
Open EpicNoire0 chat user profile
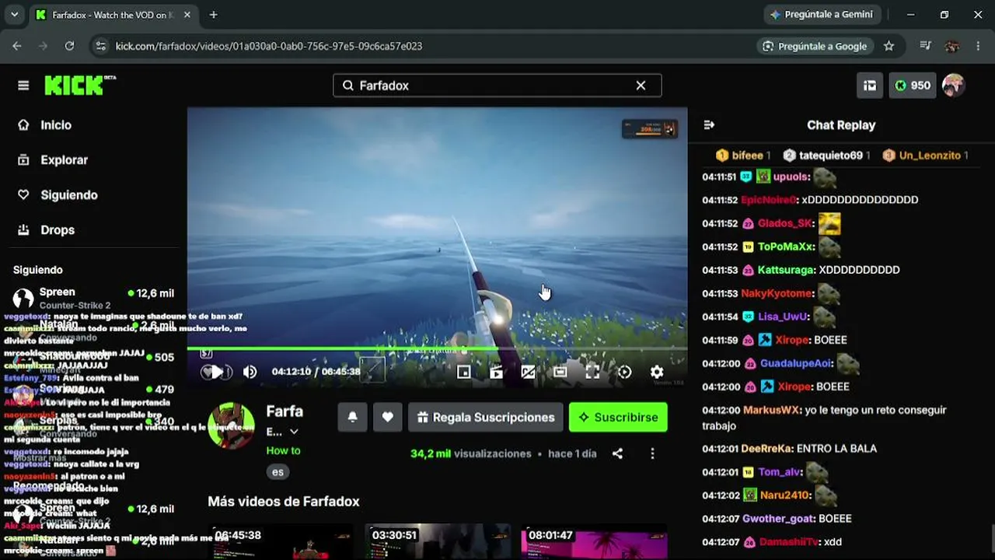click(769, 200)
